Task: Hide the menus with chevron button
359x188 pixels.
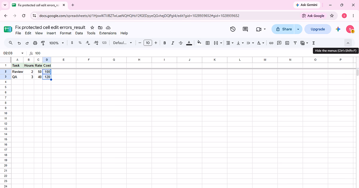Action: tap(348, 43)
